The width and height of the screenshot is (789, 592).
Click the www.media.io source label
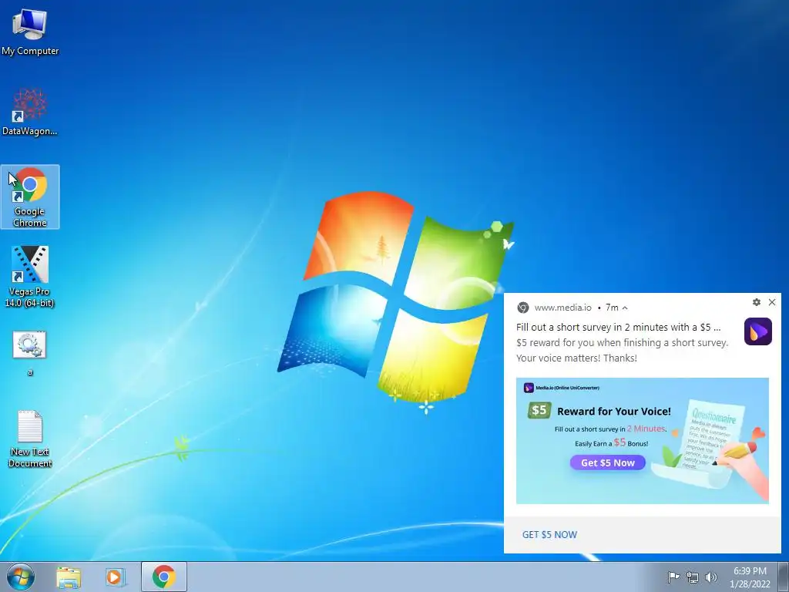(563, 308)
